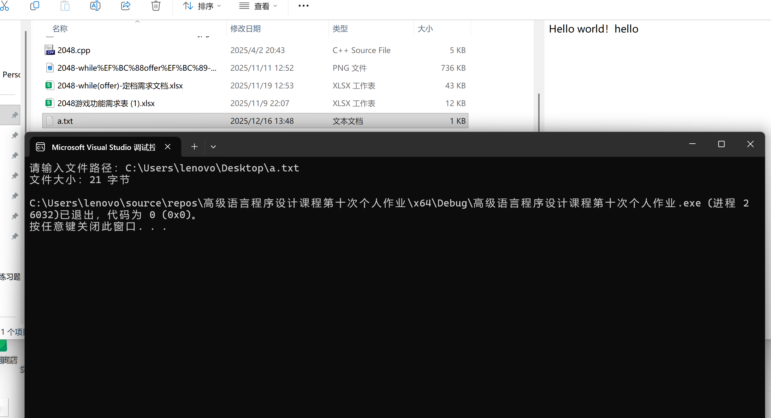The image size is (771, 418).
Task: Click the 2048.cpp file icon
Action: (x=50, y=50)
